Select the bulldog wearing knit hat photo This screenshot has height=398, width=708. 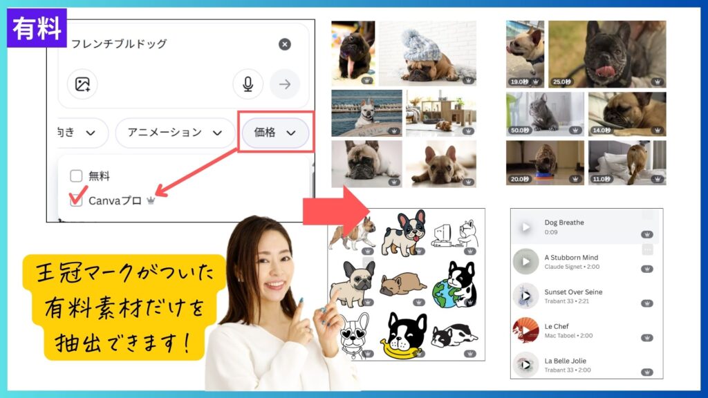(x=427, y=53)
